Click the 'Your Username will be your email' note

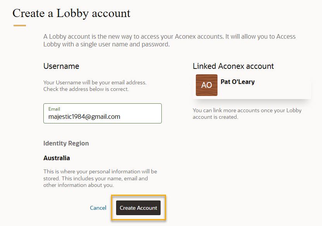click(x=95, y=82)
